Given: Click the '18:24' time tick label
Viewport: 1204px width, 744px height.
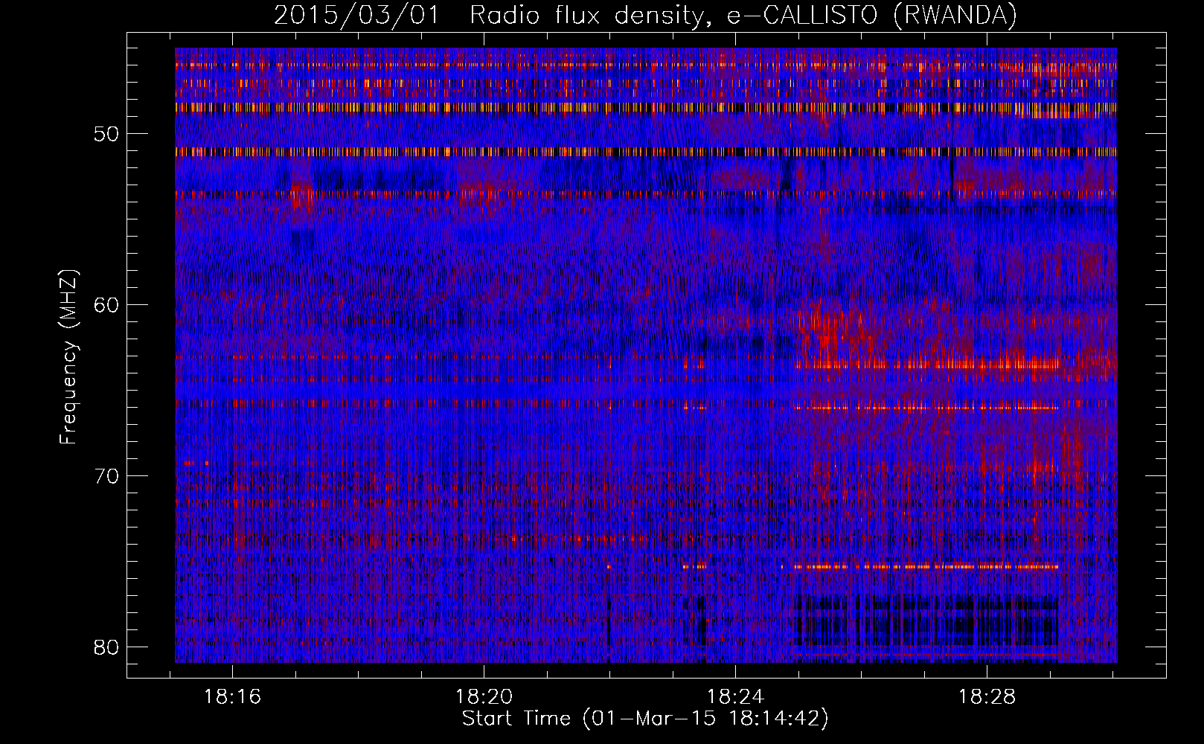Looking at the screenshot, I should point(735,697).
